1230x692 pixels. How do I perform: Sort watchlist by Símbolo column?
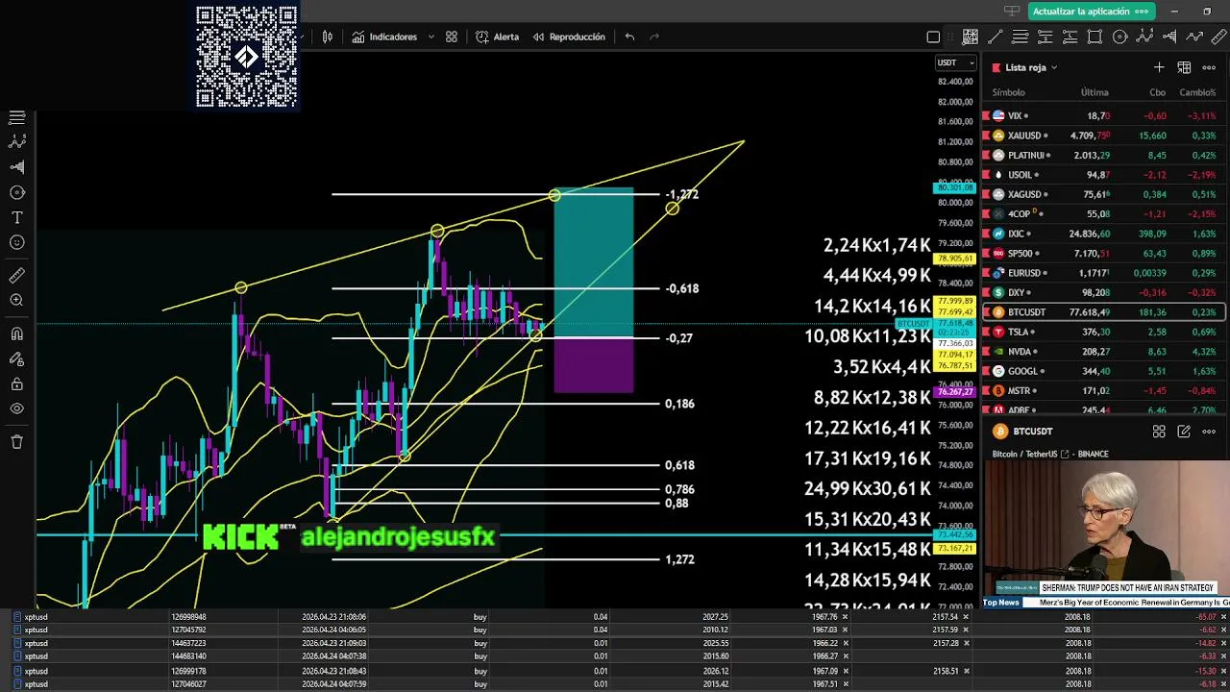point(1008,92)
